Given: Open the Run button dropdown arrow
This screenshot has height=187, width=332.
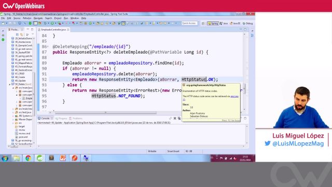Looking at the screenshot, I should point(55,23).
